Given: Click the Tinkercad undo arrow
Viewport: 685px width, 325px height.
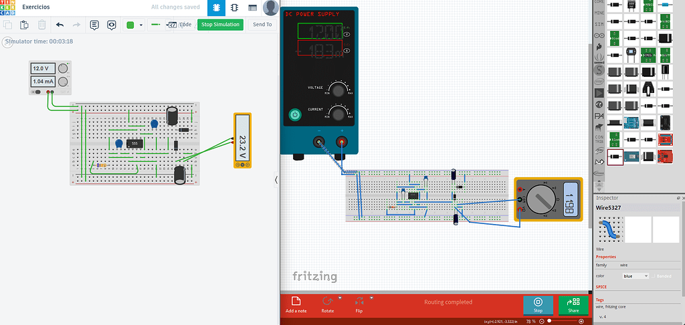Looking at the screenshot, I should pos(60,25).
